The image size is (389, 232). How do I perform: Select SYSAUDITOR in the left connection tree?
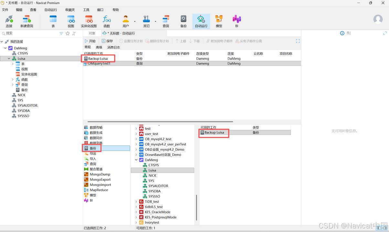pyautogui.click(x=27, y=106)
